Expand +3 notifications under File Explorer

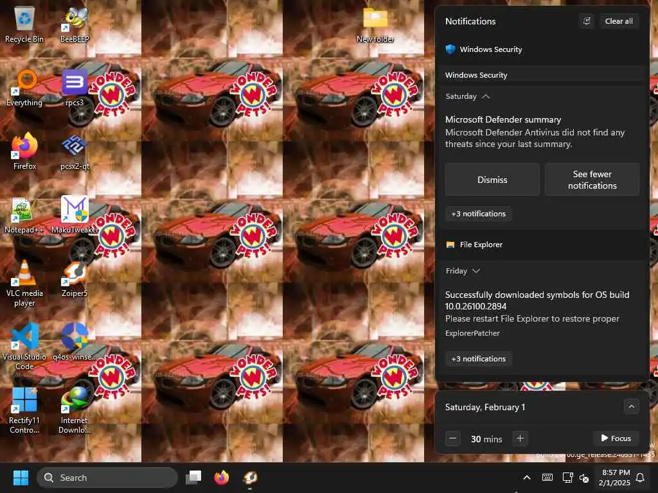478,359
